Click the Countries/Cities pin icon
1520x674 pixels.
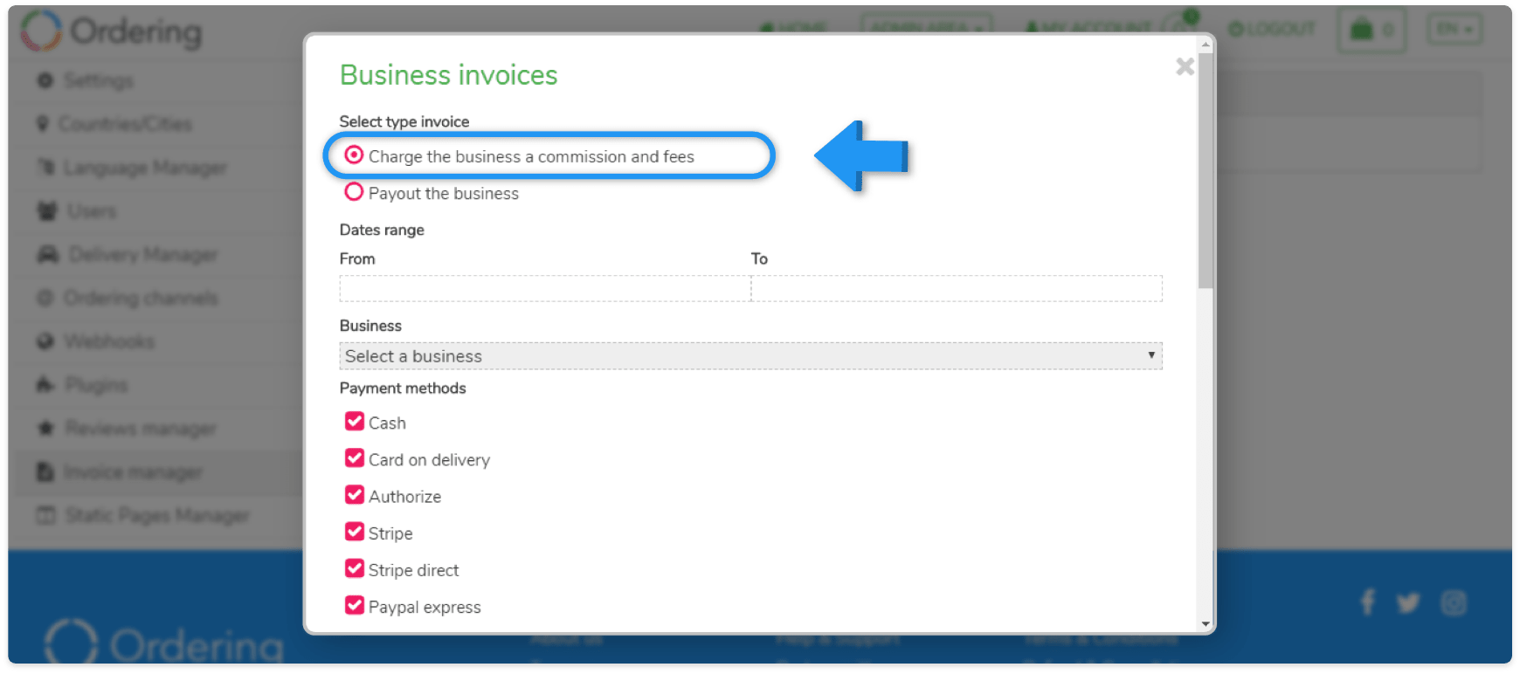pos(43,124)
